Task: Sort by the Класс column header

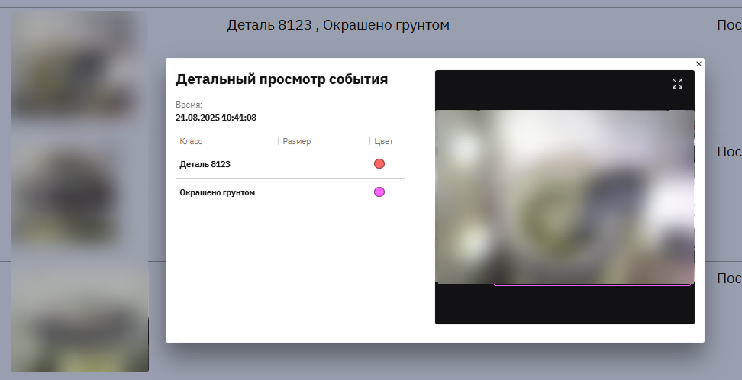Action: 191,142
